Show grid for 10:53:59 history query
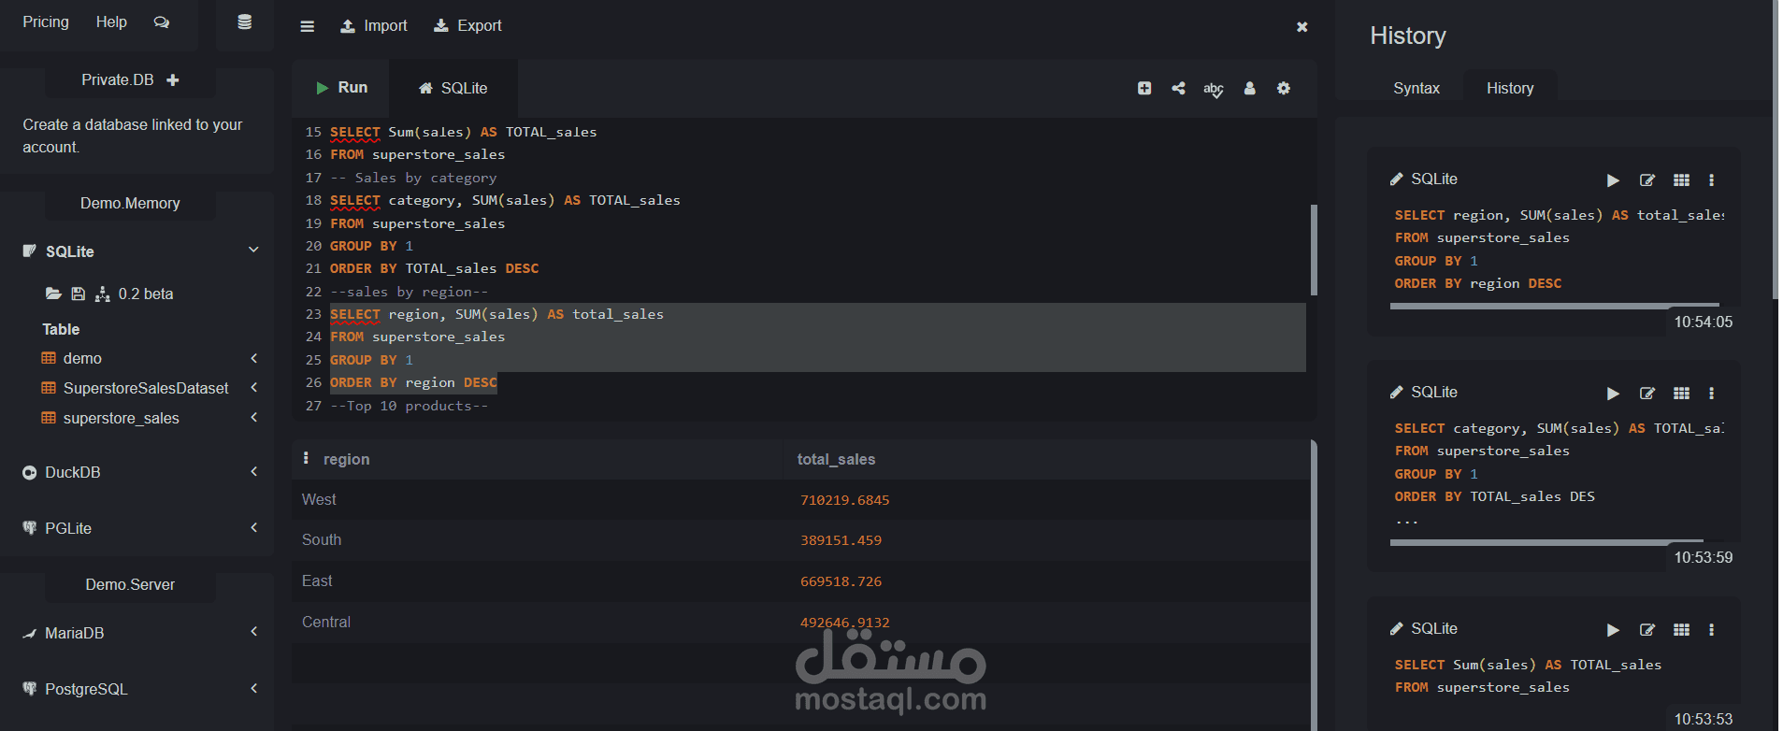The width and height of the screenshot is (1783, 731). (1681, 394)
